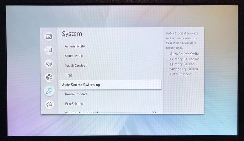Open the Network broadcast icon
Viewport: 244px width, 141px height.
(x=49, y=77)
